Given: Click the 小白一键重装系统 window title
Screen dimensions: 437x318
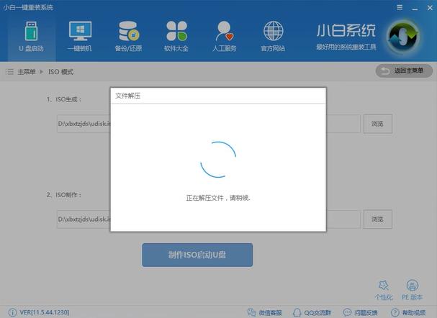Looking at the screenshot, I should [x=28, y=7].
